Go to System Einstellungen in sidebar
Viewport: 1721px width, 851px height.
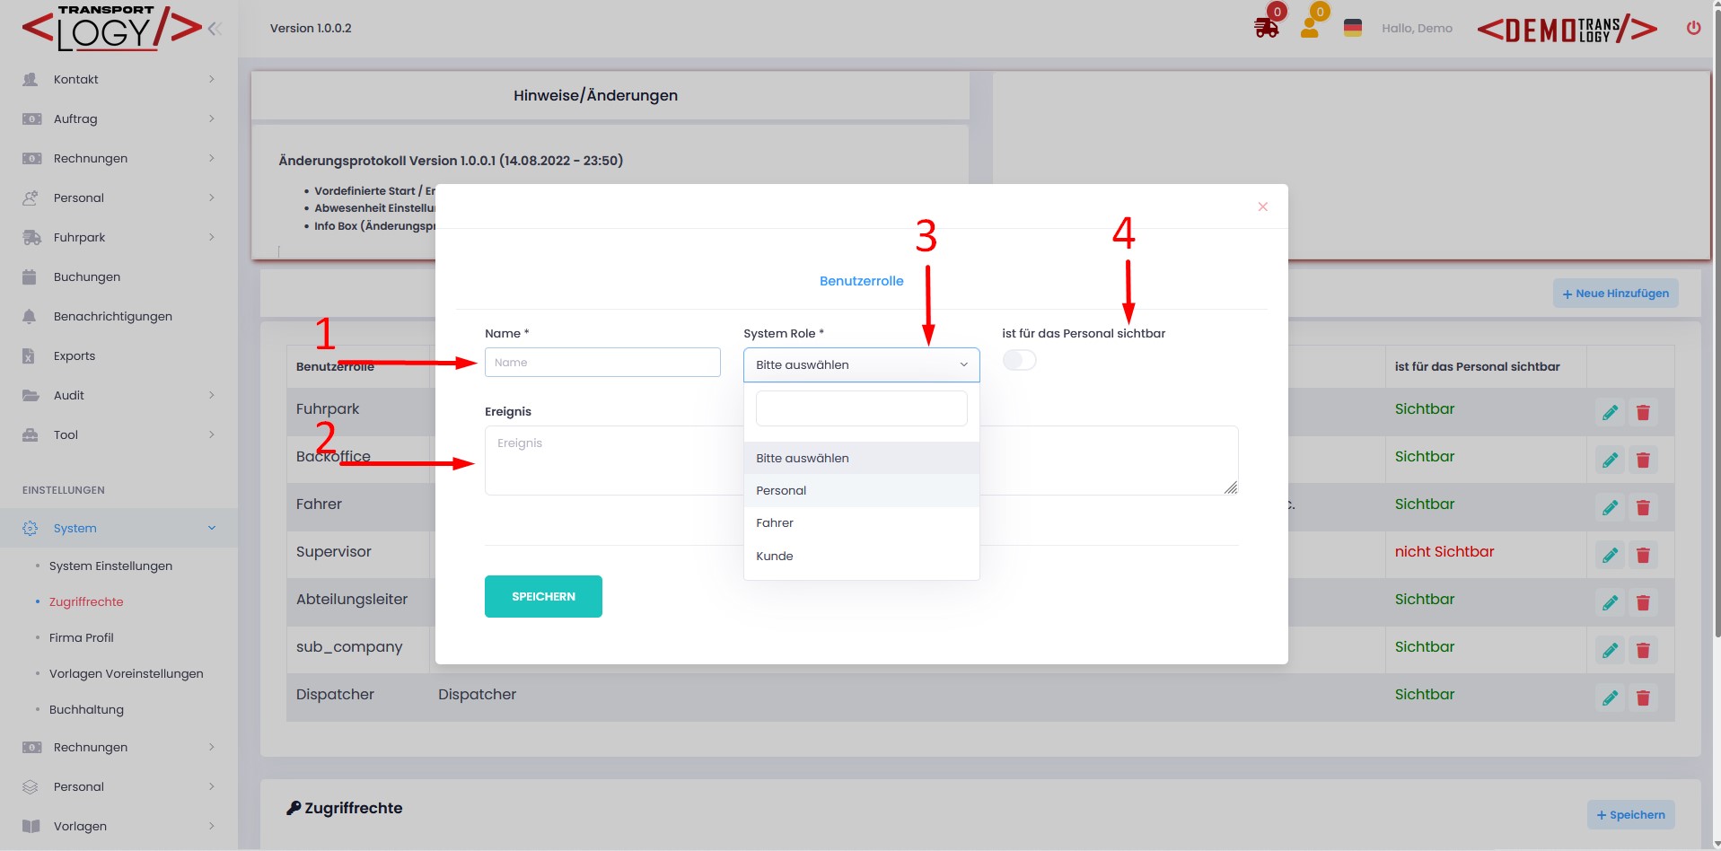click(110, 566)
